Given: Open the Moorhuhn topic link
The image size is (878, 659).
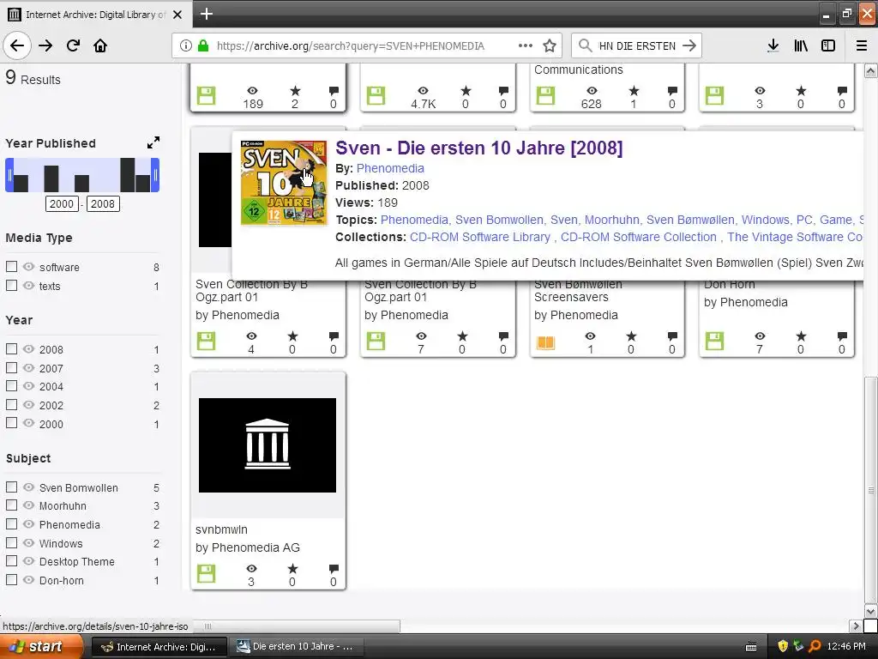Looking at the screenshot, I should 611,220.
